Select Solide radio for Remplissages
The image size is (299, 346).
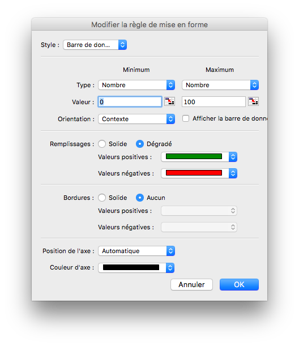pos(102,144)
